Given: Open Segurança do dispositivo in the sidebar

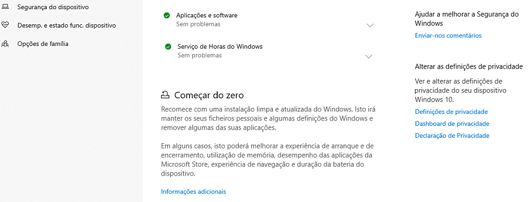Looking at the screenshot, I should click(53, 7).
